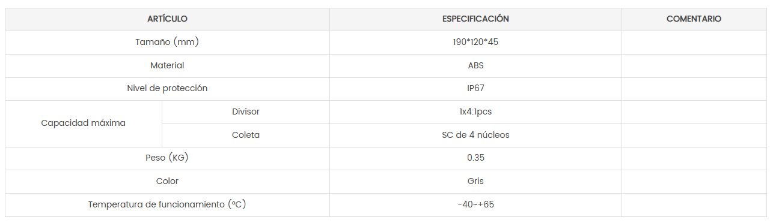Screen dimensions: 773x223
Task: Select the Coleta sub-row label
Action: 246,135
